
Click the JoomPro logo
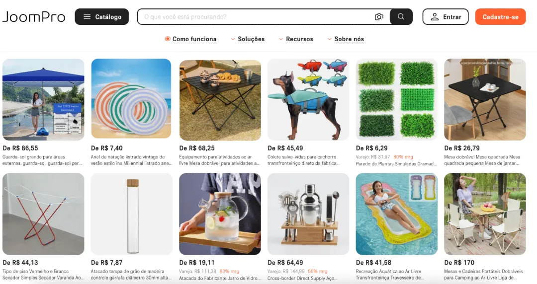pos(34,17)
